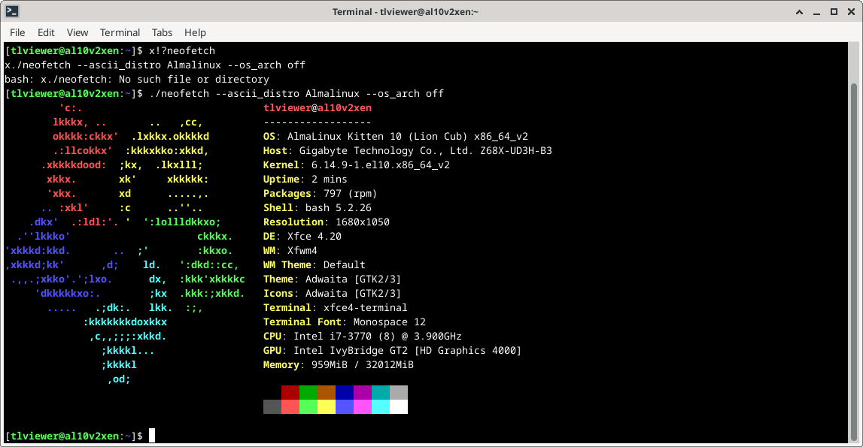863x447 pixels.
Task: Click the 'No such file or directory' error line
Action: coord(136,79)
